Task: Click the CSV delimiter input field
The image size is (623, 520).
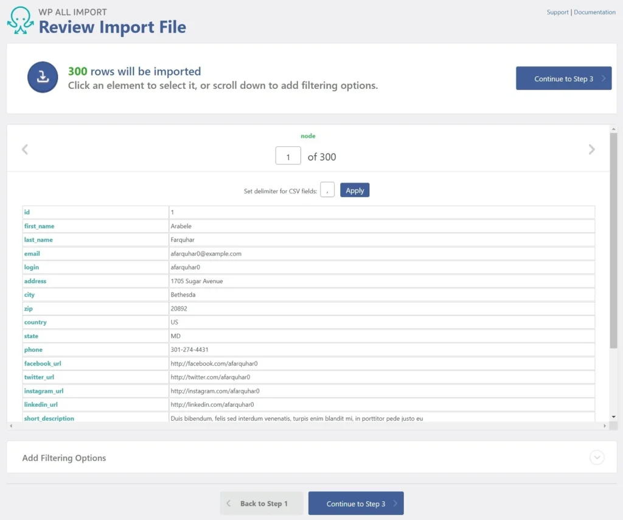Action: pyautogui.click(x=327, y=191)
